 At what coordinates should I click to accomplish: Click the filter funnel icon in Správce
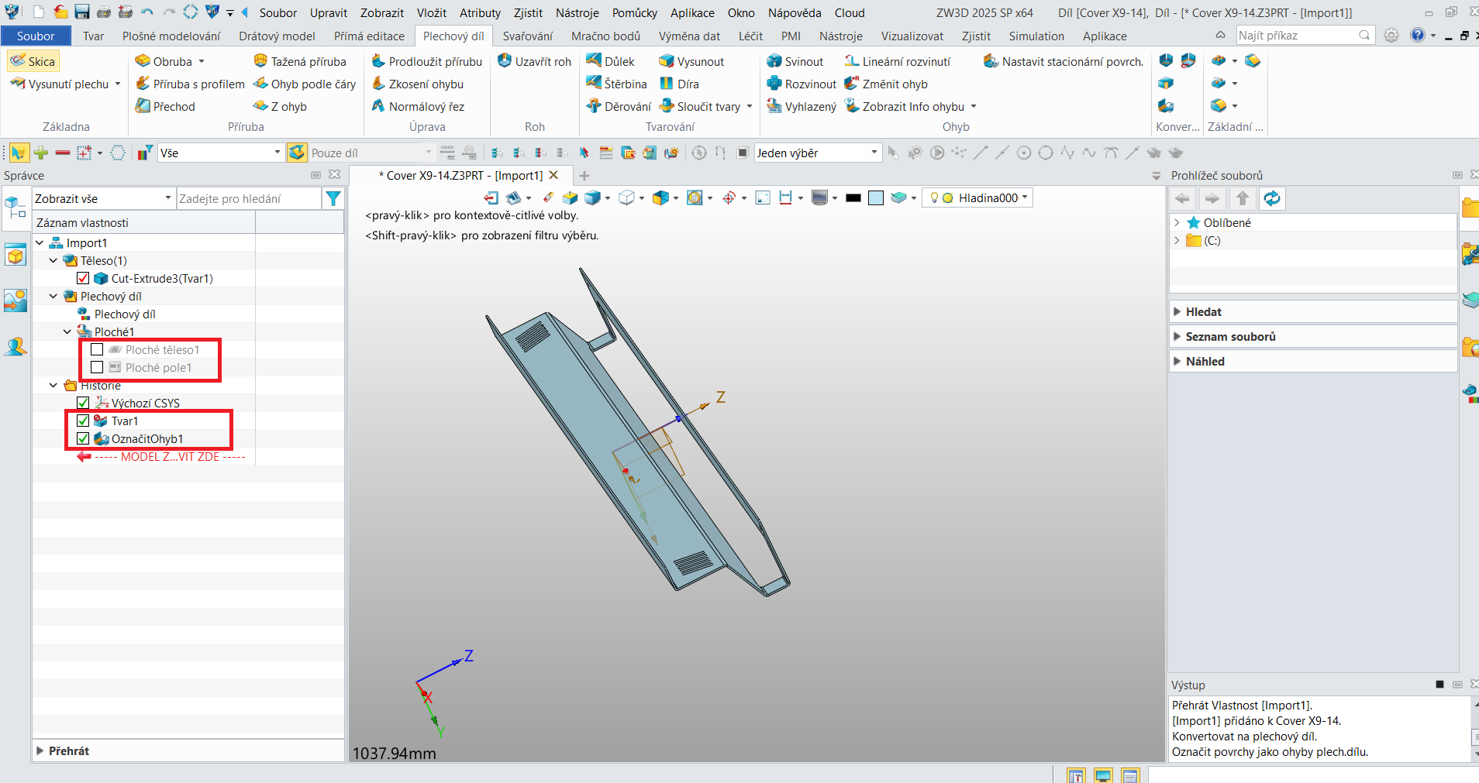[x=333, y=199]
